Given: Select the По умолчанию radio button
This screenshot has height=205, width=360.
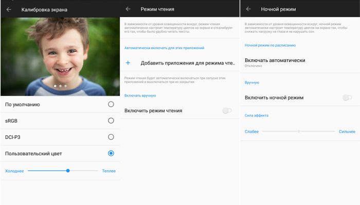Looking at the screenshot, I should [x=111, y=105].
